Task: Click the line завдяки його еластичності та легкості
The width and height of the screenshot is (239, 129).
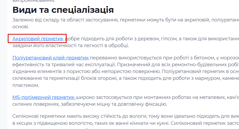Action: (70, 46)
